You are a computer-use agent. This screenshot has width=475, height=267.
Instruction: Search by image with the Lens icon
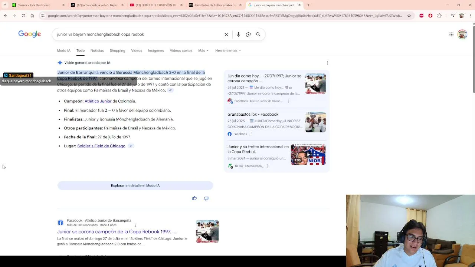[248, 34]
